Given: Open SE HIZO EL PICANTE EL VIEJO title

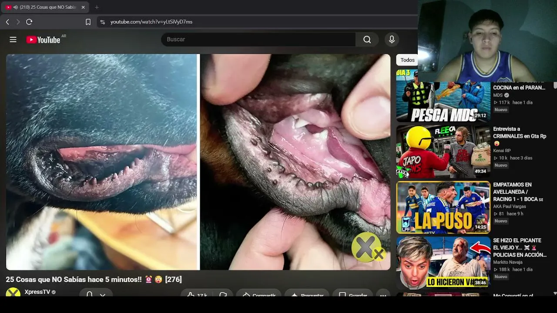Looking at the screenshot, I should (520, 247).
